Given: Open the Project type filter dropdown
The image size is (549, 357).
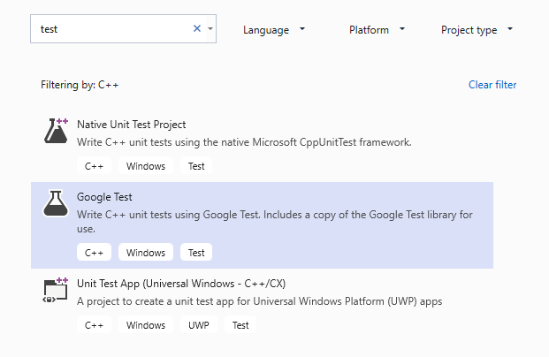Looking at the screenshot, I should point(477,30).
